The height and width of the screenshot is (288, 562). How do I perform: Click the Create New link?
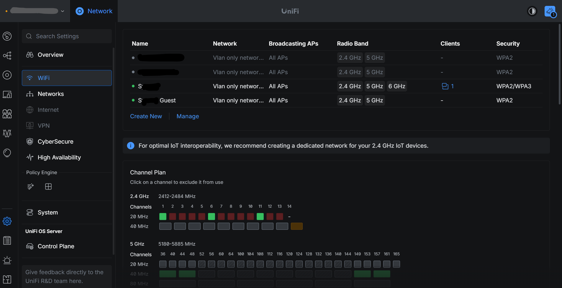[146, 116]
